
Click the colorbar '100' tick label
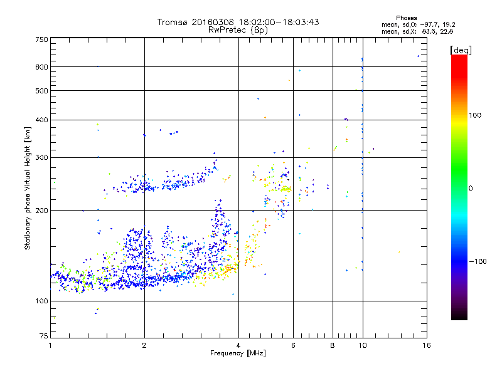(475, 115)
